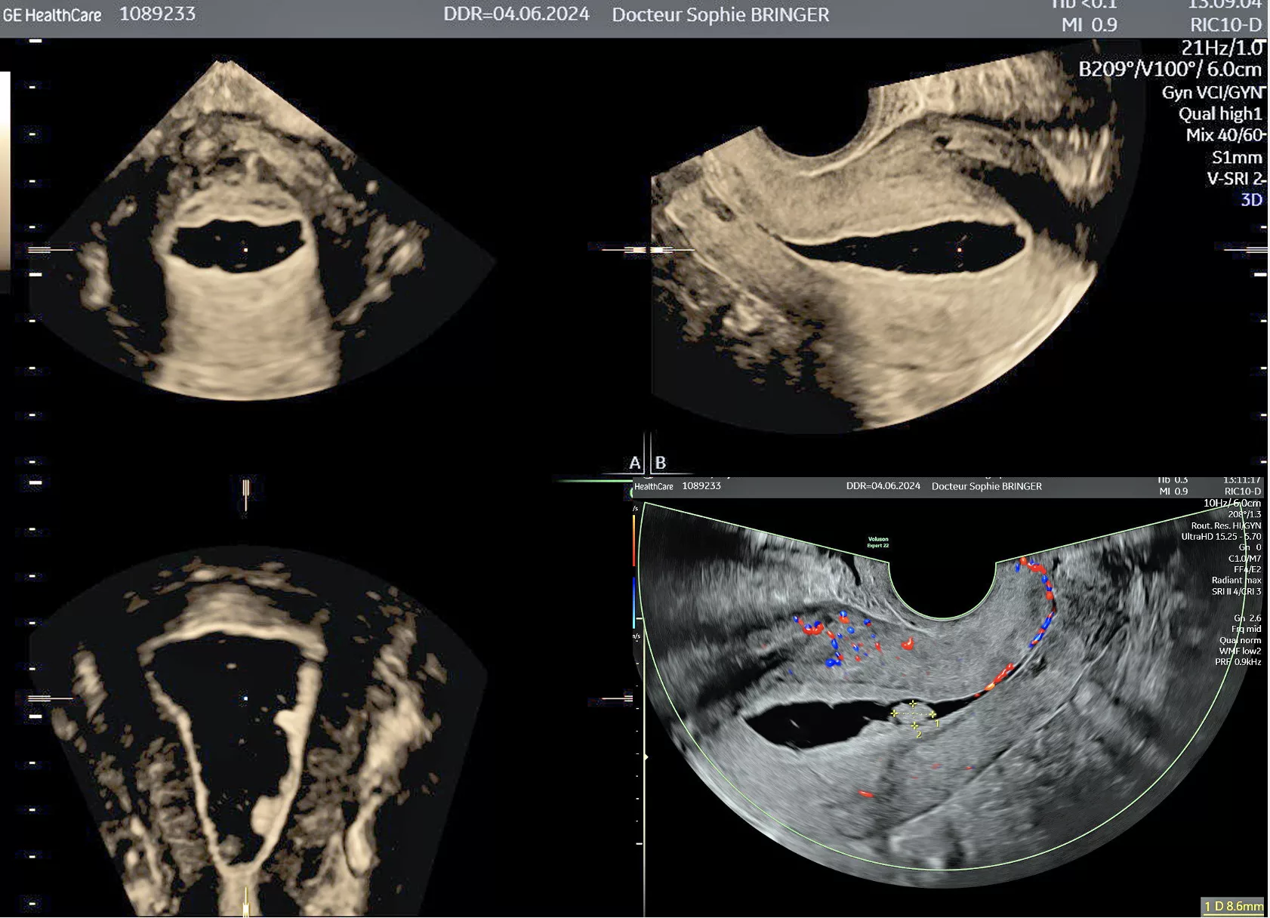Click the B plane label
The image size is (1270, 918).
click(x=661, y=463)
